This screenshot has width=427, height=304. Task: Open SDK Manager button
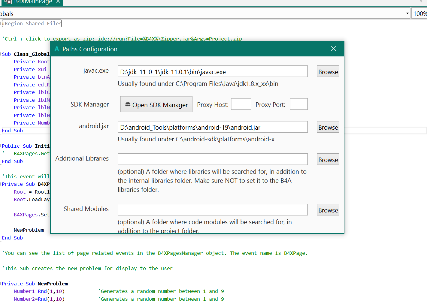156,104
